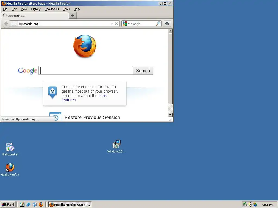This screenshot has height=208, width=278.
Task: Open the Start menu
Action: pos(8,205)
